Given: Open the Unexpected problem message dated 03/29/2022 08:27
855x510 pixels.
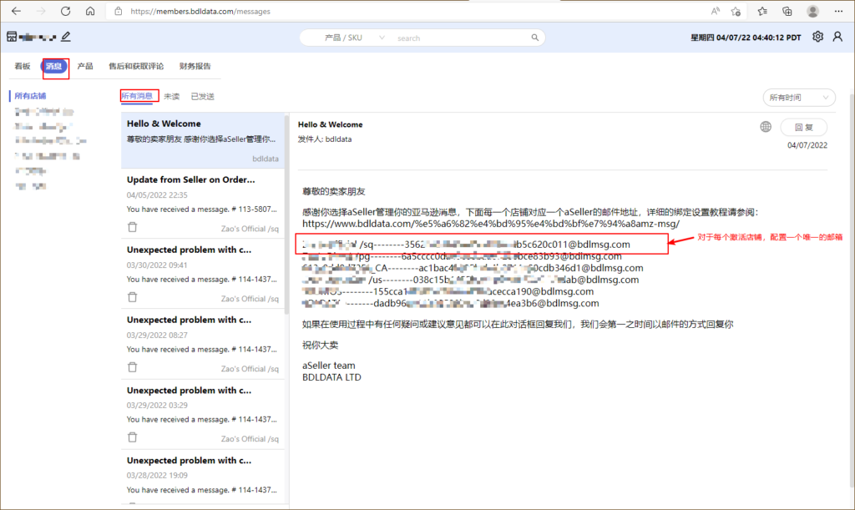Looking at the screenshot, I should point(202,343).
